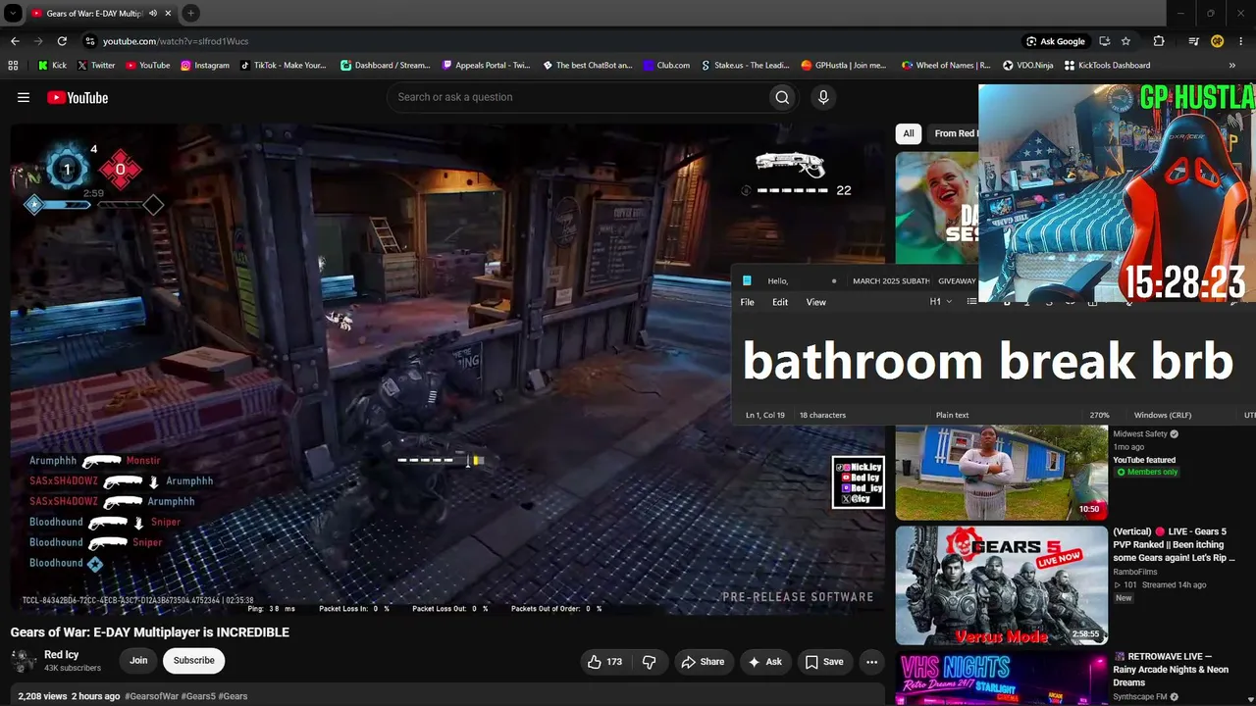1256x706 pixels.
Task: Open the VHS Nights Retrowave thumbnail
Action: (1002, 679)
